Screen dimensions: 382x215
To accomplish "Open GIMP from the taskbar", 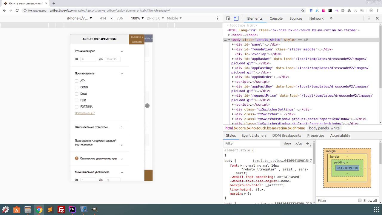I will click(x=95, y=210).
